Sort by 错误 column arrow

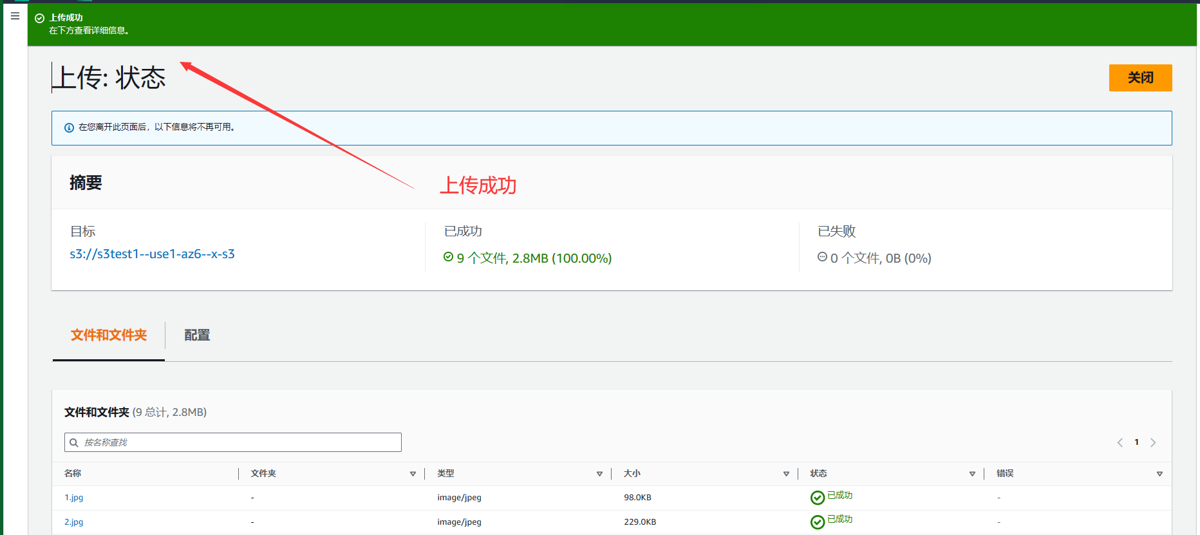1159,474
